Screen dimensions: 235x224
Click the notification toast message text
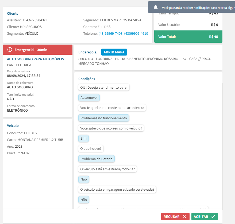point(198,8)
